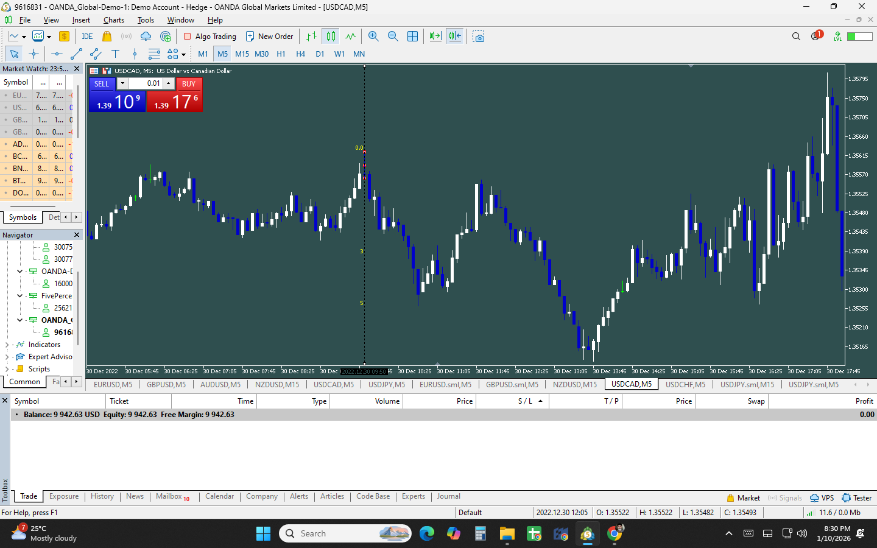Collapse the OANDA-D server node
877x548 pixels.
[x=19, y=272]
